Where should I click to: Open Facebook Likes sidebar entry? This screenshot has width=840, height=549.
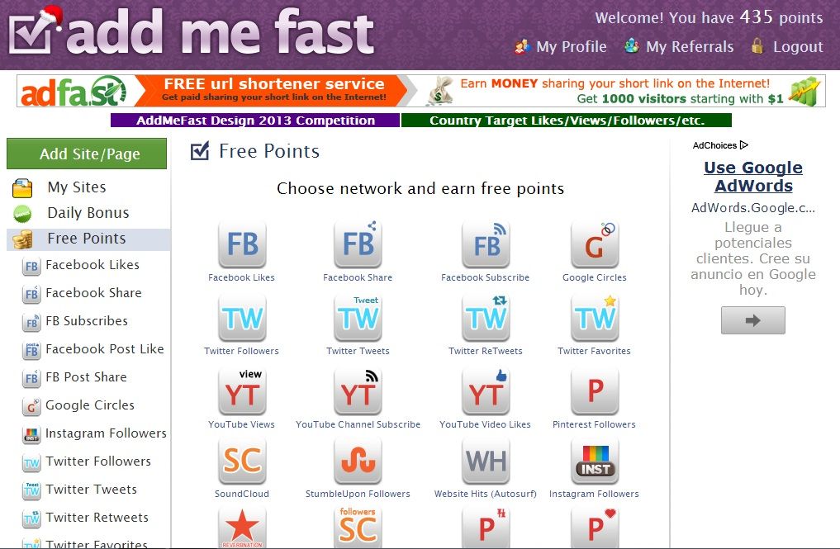93,264
